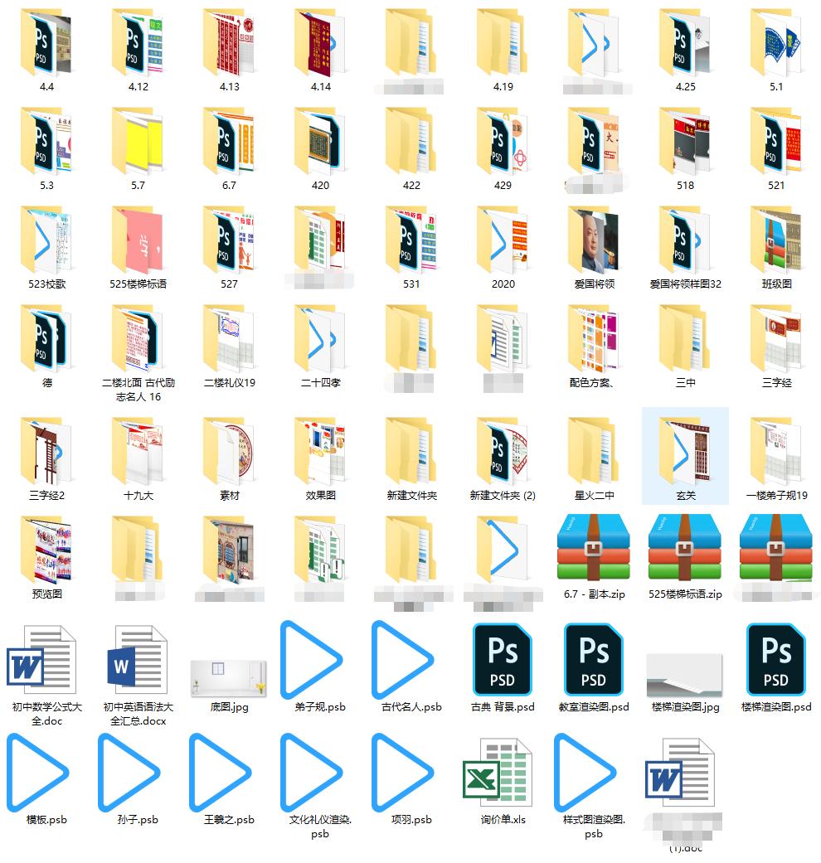Viewport: 821px width, 863px height.
Task: Click the 新建文件夹 (2) folder icon
Action: [x=503, y=451]
